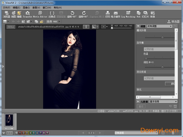Open Movie Editor from the toolbar

pos(40,14)
